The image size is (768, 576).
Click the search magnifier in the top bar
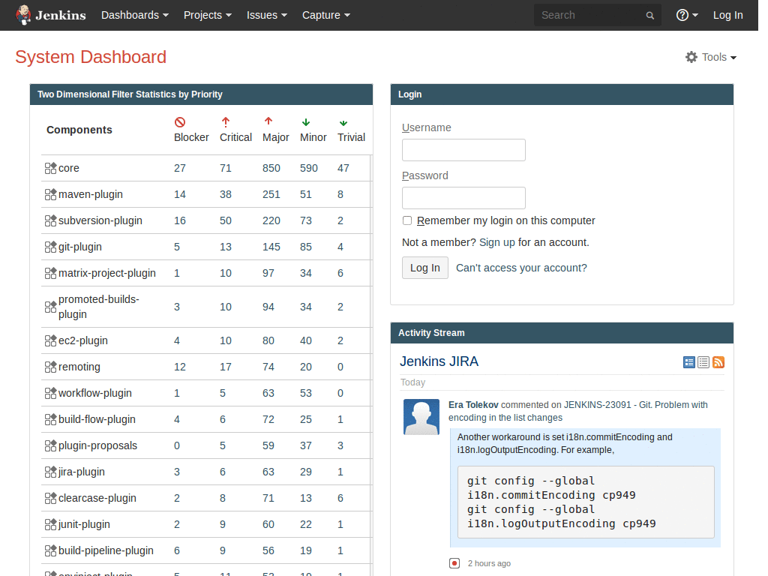649,15
